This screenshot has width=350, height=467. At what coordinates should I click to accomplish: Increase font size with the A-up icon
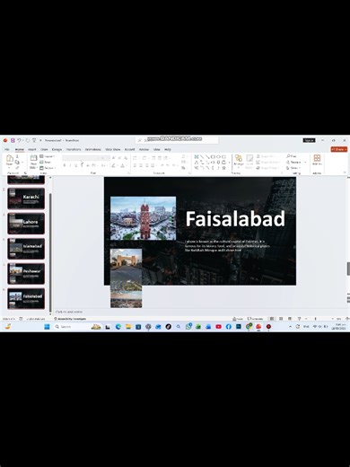pos(113,158)
